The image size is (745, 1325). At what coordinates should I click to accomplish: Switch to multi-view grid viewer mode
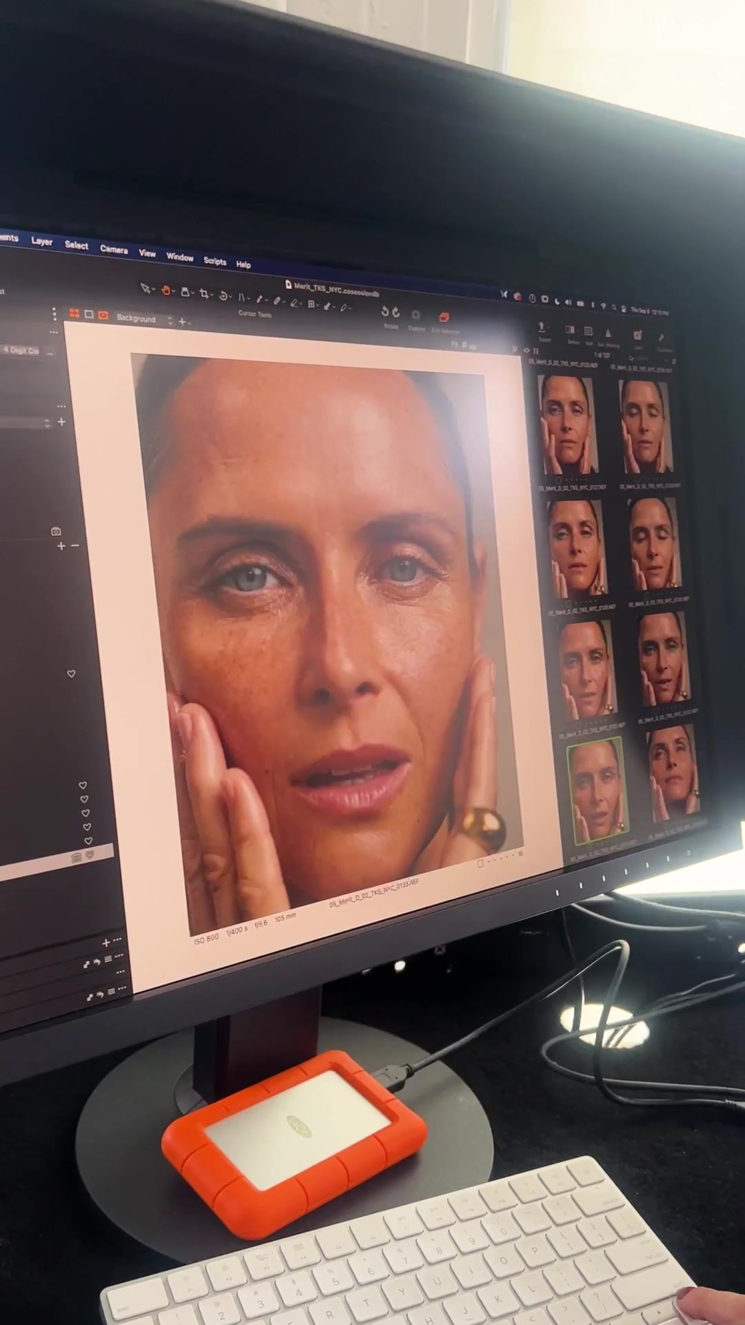click(74, 314)
